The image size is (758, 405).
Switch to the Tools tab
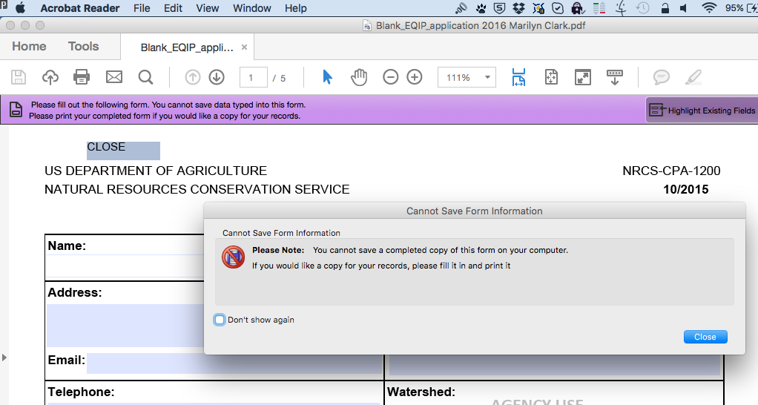click(83, 47)
